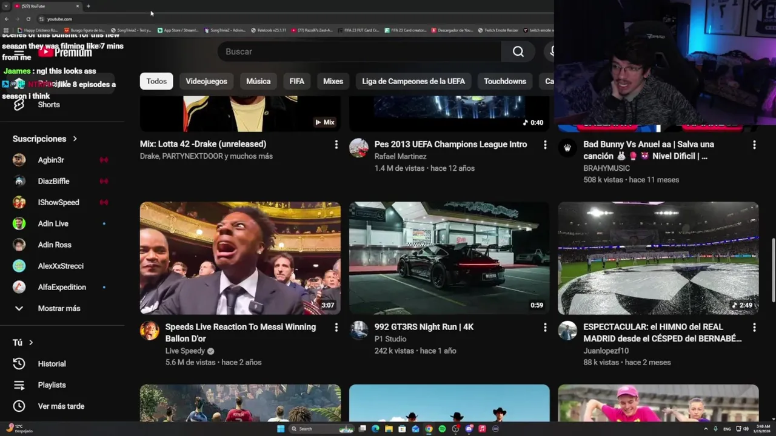Click Juanlopezf10 channel avatar

(x=567, y=330)
